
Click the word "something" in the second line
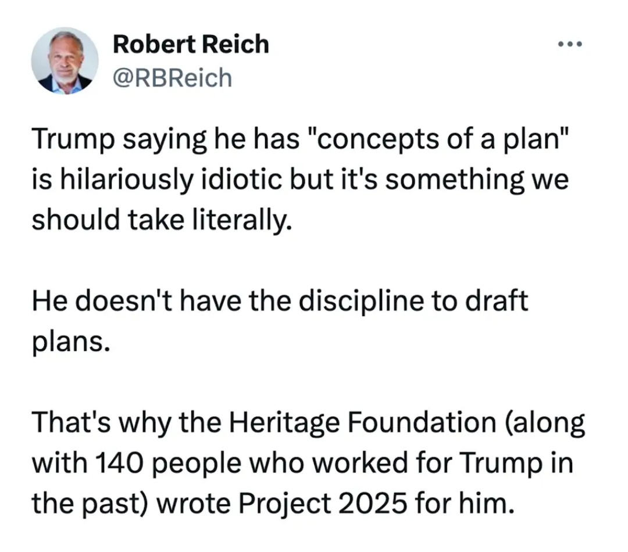tap(455, 180)
